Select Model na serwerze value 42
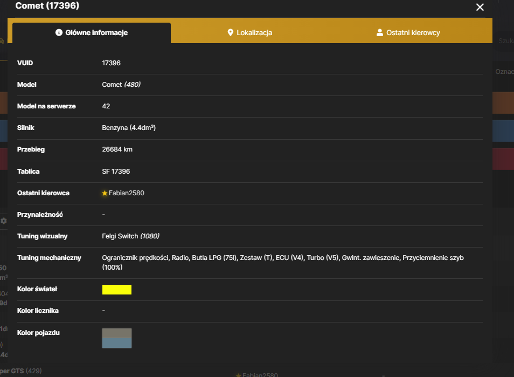The width and height of the screenshot is (514, 377). [x=106, y=106]
